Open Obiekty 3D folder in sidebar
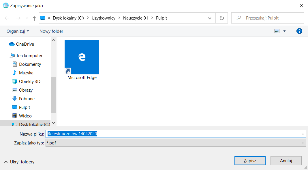This screenshot has width=308, height=170. (29, 82)
